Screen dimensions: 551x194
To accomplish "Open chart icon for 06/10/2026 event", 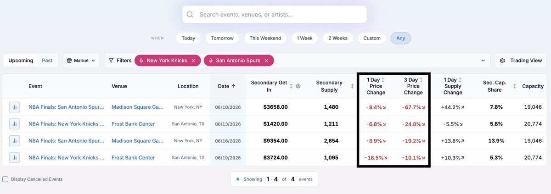I will tap(14, 107).
